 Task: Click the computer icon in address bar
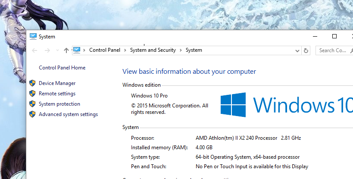click(77, 50)
